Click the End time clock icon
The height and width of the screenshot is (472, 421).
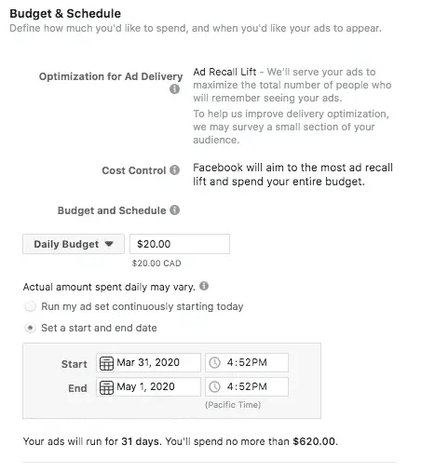pyautogui.click(x=214, y=386)
